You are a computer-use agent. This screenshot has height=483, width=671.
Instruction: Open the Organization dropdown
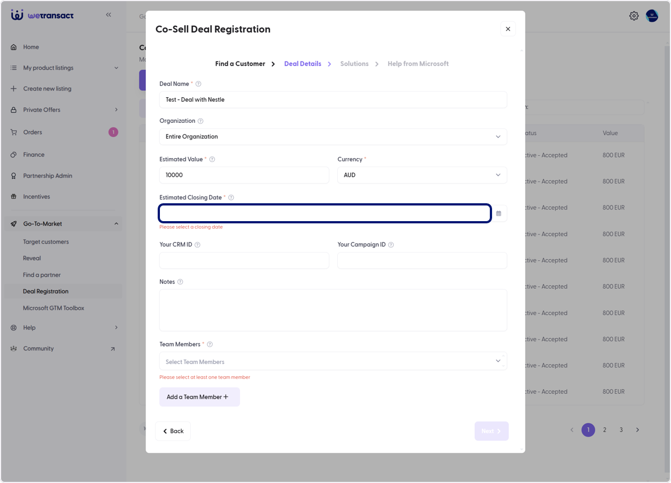click(333, 136)
